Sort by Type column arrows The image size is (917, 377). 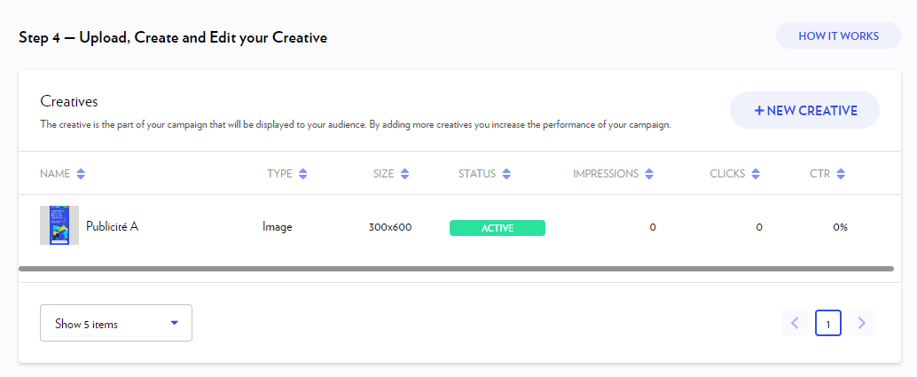point(303,174)
